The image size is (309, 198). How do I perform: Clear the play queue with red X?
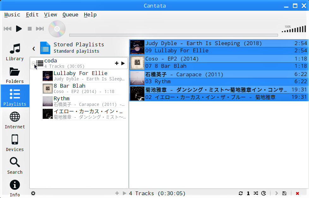pos(297,194)
